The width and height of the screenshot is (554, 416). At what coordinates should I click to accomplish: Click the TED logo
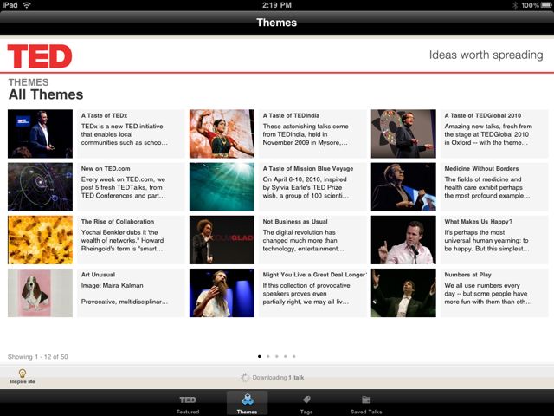pos(40,55)
